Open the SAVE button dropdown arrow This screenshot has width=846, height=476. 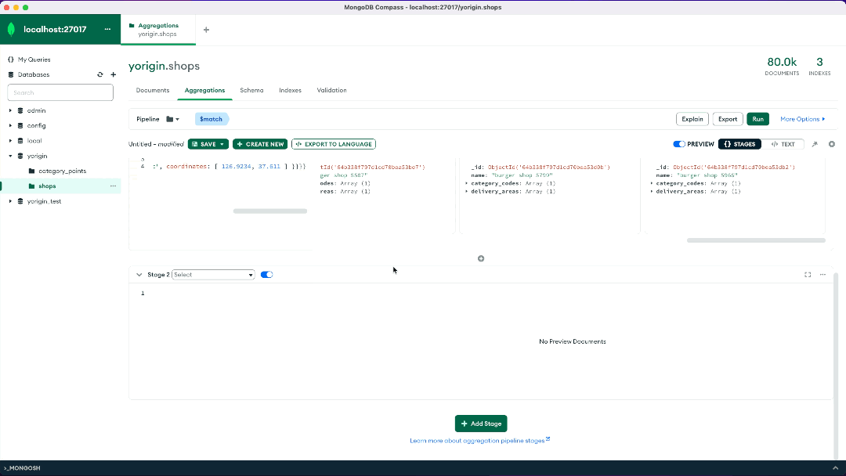point(222,144)
